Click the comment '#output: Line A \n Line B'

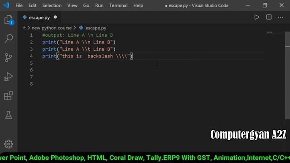(77, 35)
